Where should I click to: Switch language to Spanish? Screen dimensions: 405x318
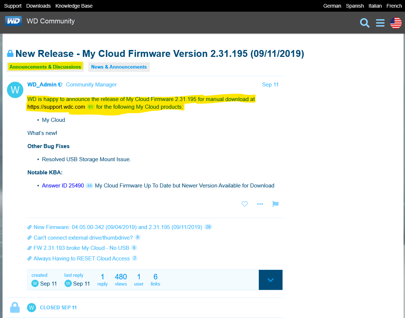click(x=355, y=6)
